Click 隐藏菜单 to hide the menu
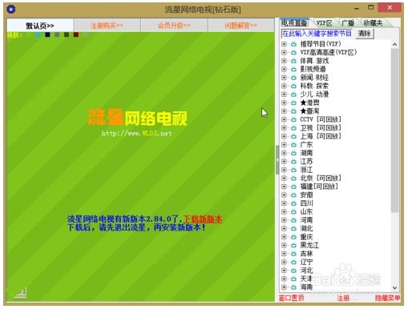The width and height of the screenshot is (408, 309). tap(387, 298)
